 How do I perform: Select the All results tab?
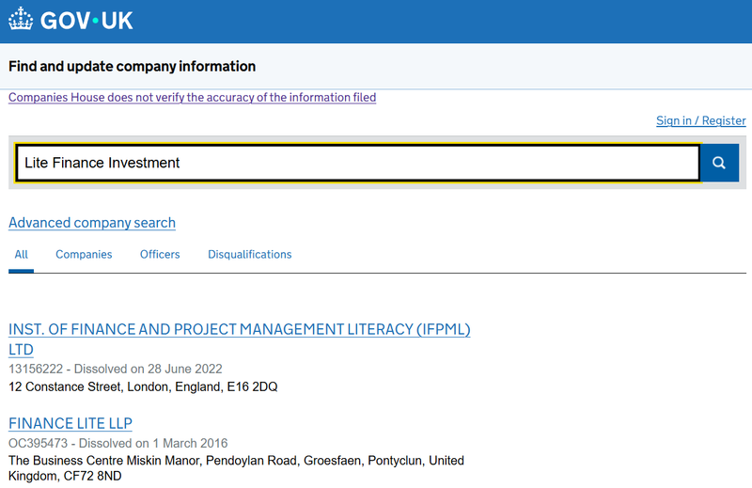[x=21, y=254]
